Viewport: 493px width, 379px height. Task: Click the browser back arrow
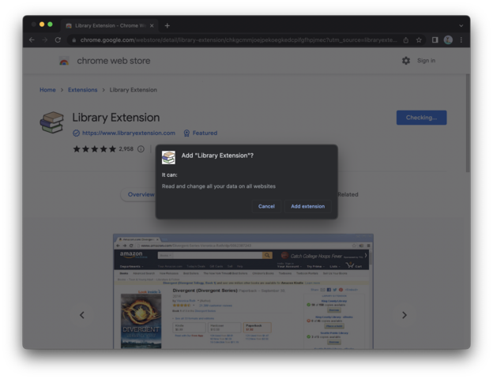[x=32, y=40]
